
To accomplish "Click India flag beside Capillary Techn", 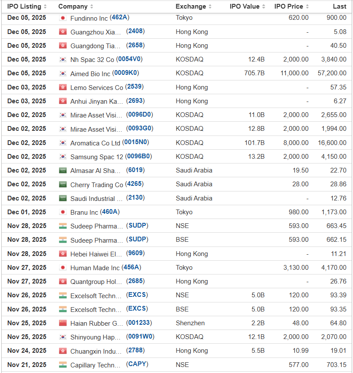I will (63, 365).
